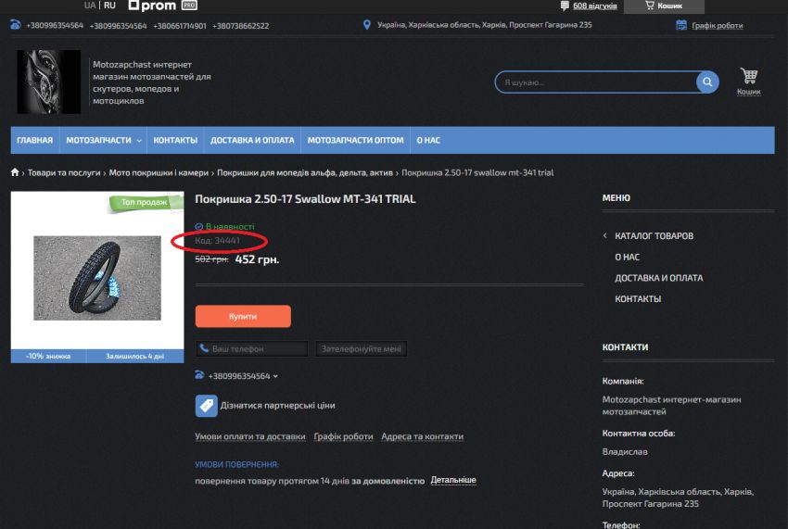Open the Prom marketplace logo
788x529 pixels.
coord(152,6)
